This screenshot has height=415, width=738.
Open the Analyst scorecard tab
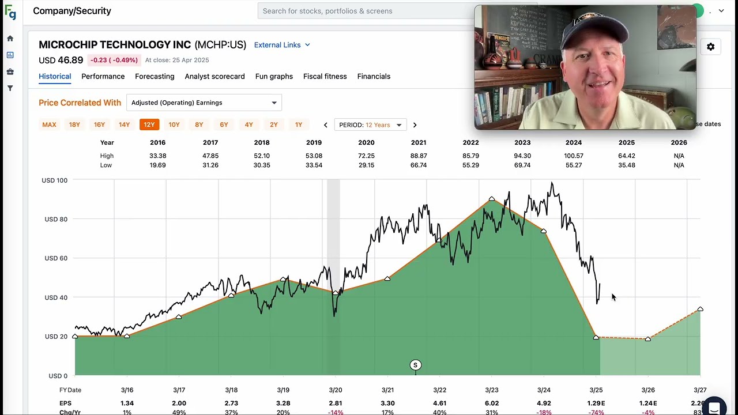click(214, 77)
